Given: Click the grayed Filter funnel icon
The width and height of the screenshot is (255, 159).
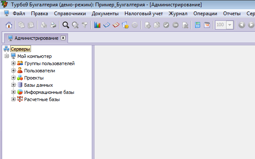Looking at the screenshot, I should pos(85,25).
